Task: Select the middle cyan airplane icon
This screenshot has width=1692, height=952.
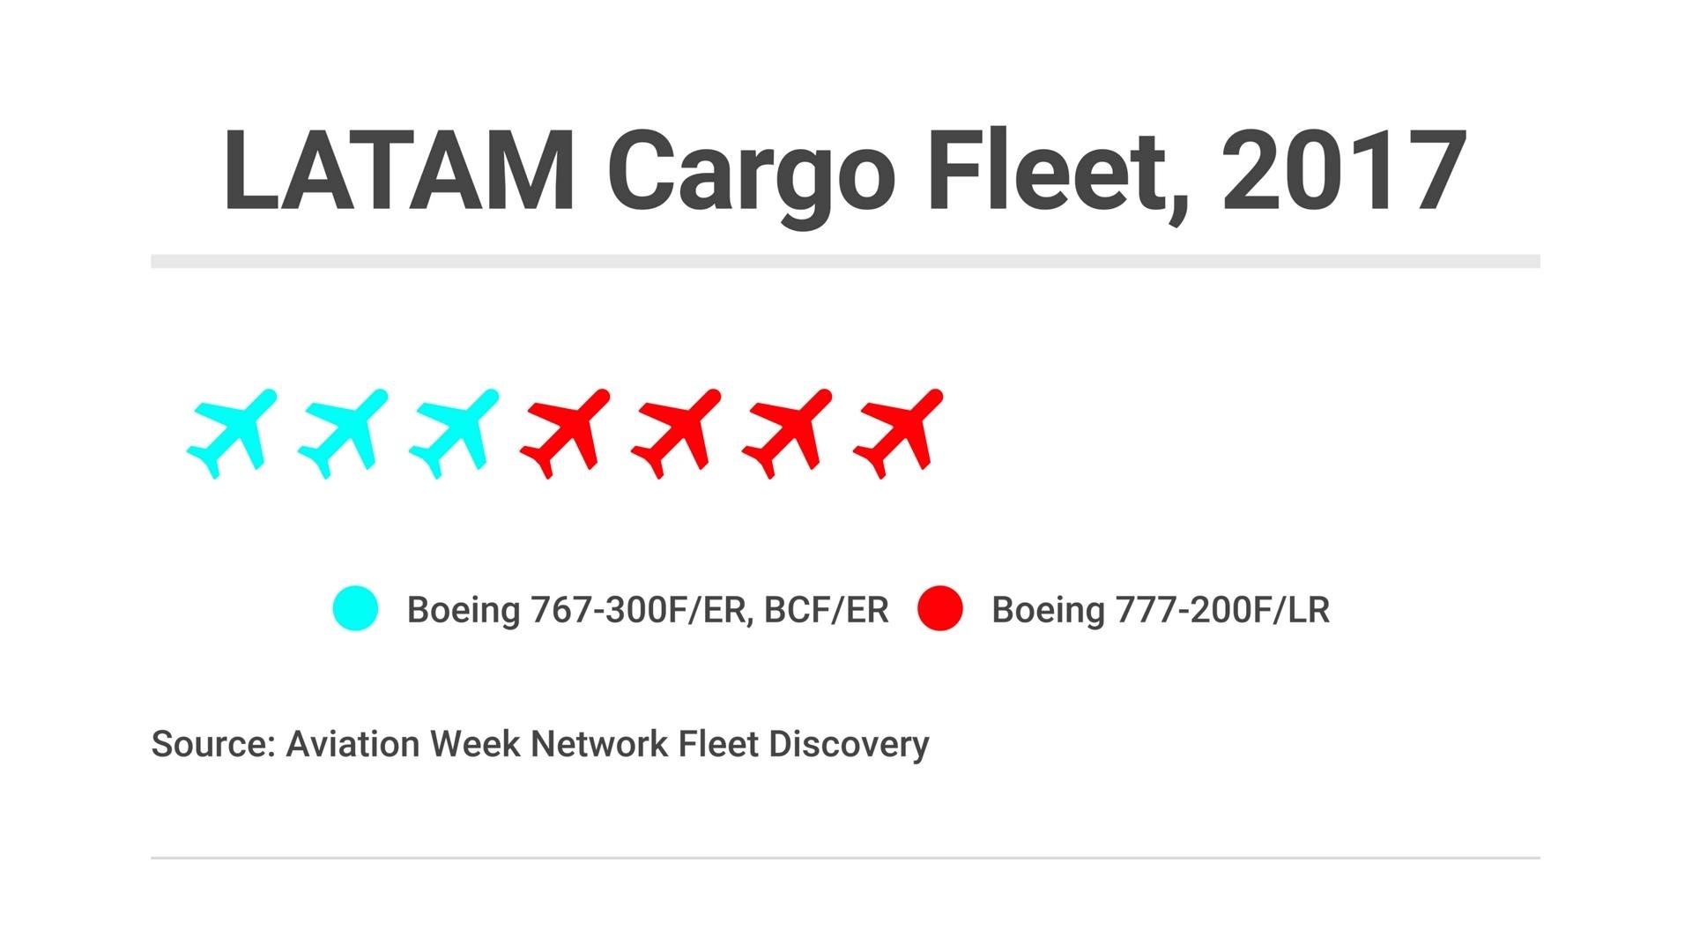Action: pos(344,434)
